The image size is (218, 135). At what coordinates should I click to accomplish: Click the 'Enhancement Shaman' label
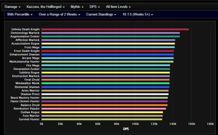click(x=25, y=55)
